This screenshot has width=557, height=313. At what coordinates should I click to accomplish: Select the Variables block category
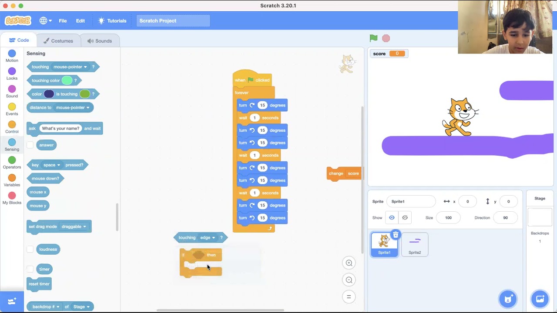[12, 181]
